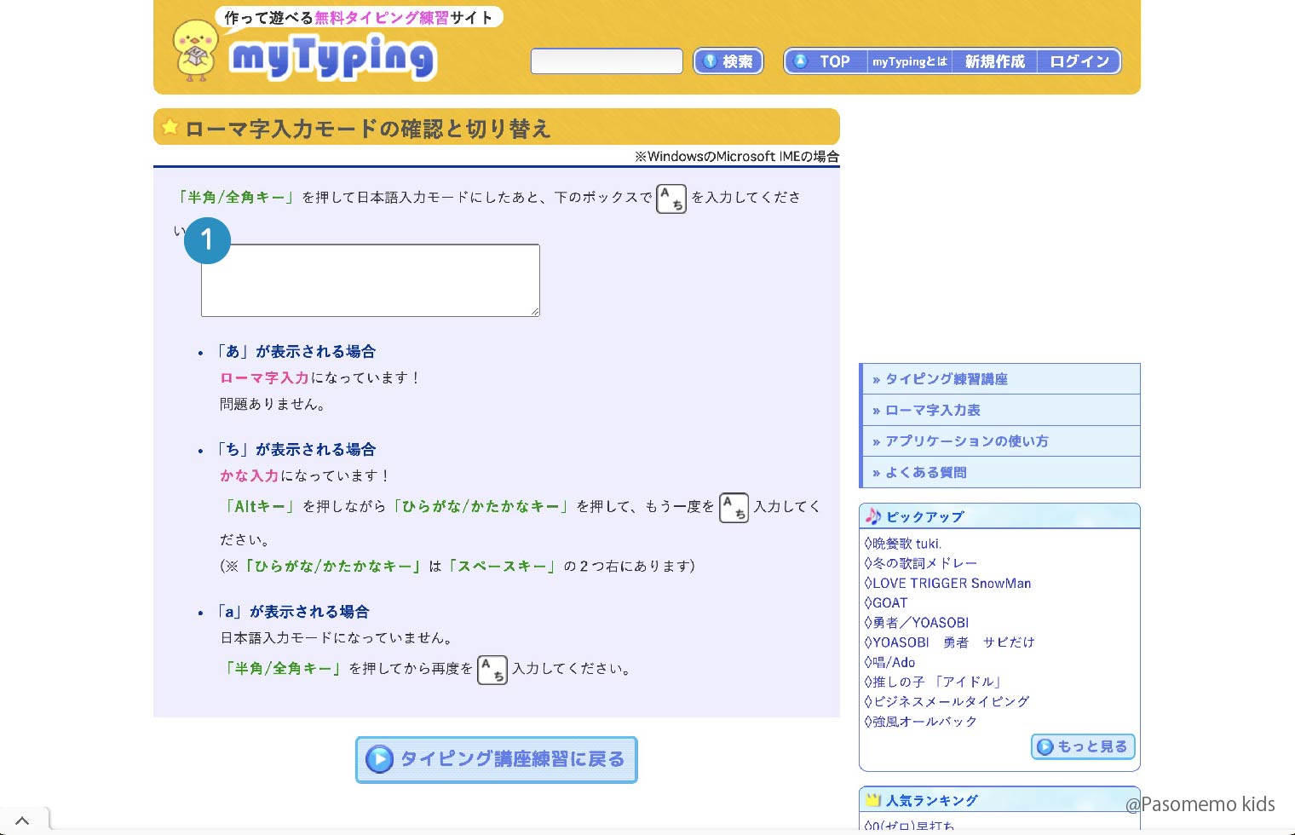Click the ローマ字入力モードの確認と切り替え heading text

368,129
